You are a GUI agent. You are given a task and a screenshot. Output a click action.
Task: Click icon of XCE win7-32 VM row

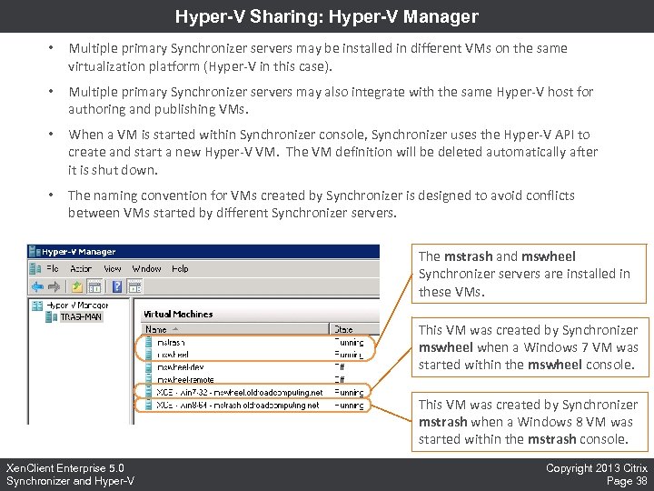click(148, 392)
